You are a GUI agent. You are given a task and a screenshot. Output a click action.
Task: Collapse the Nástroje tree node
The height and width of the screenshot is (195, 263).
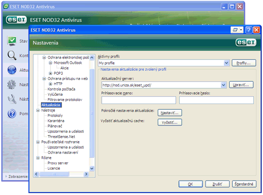38,110
